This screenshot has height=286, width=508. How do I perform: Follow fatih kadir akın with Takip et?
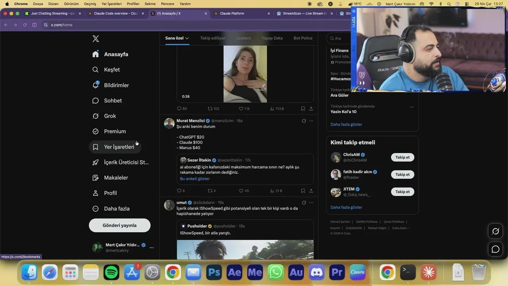[402, 174]
